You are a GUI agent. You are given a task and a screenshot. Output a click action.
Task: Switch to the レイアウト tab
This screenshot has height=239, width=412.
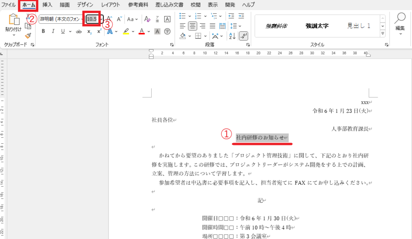[111, 5]
